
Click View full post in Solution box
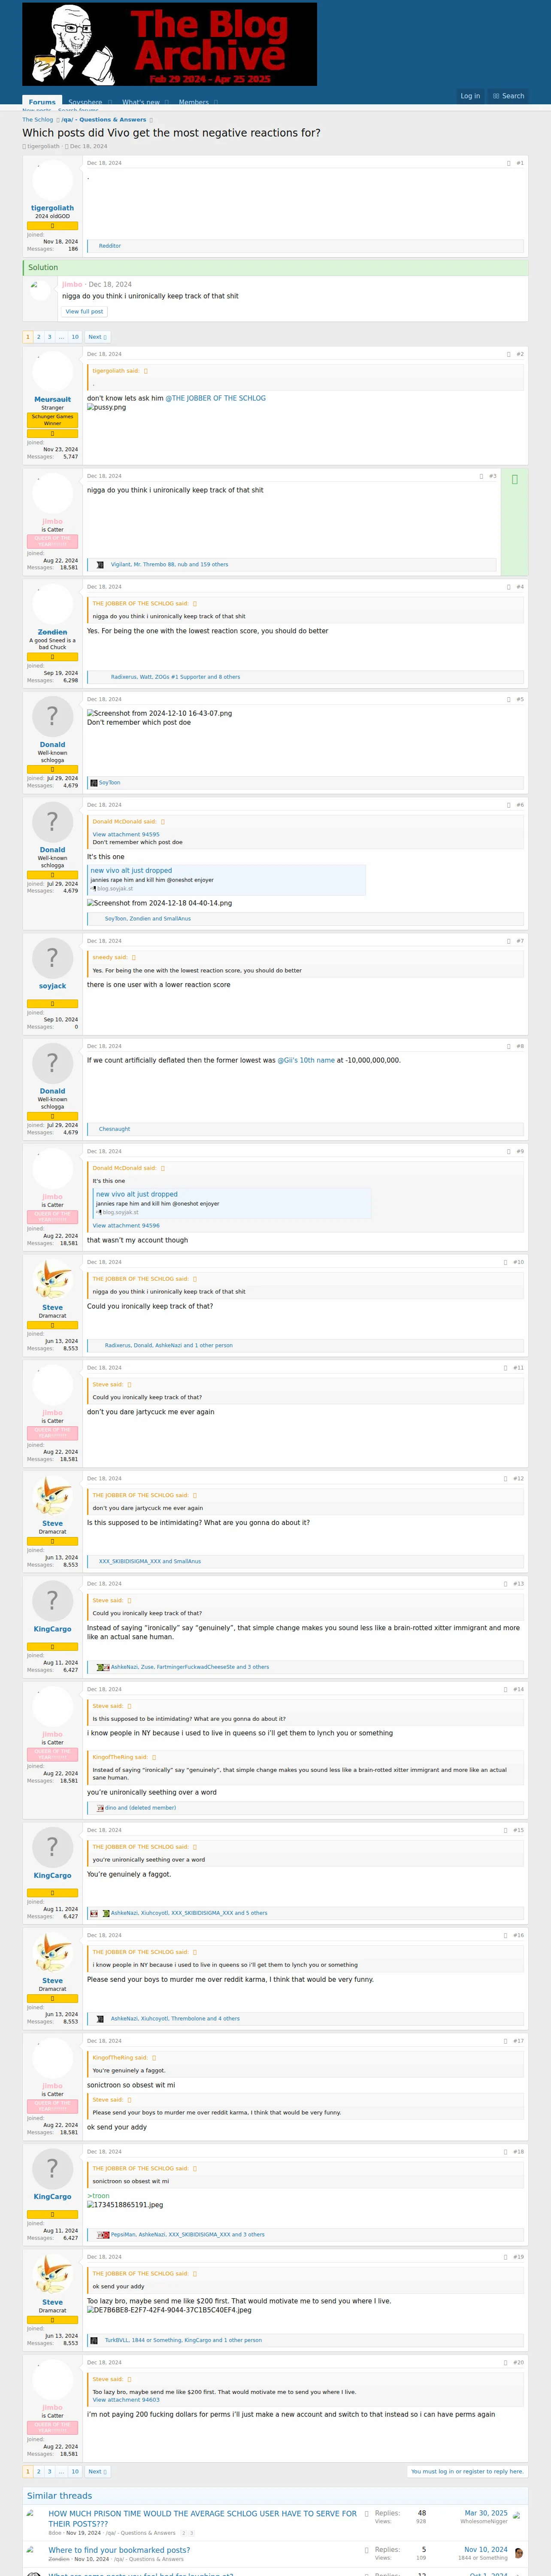pos(84,312)
